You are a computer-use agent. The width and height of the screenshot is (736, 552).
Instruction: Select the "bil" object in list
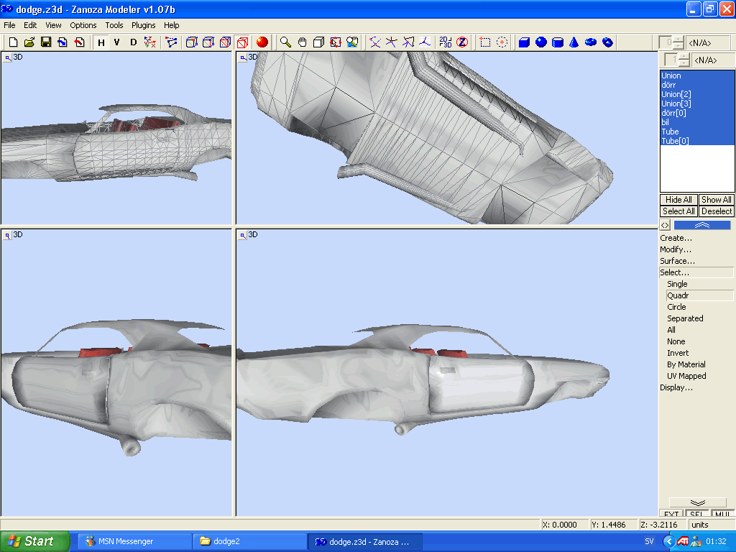point(666,122)
